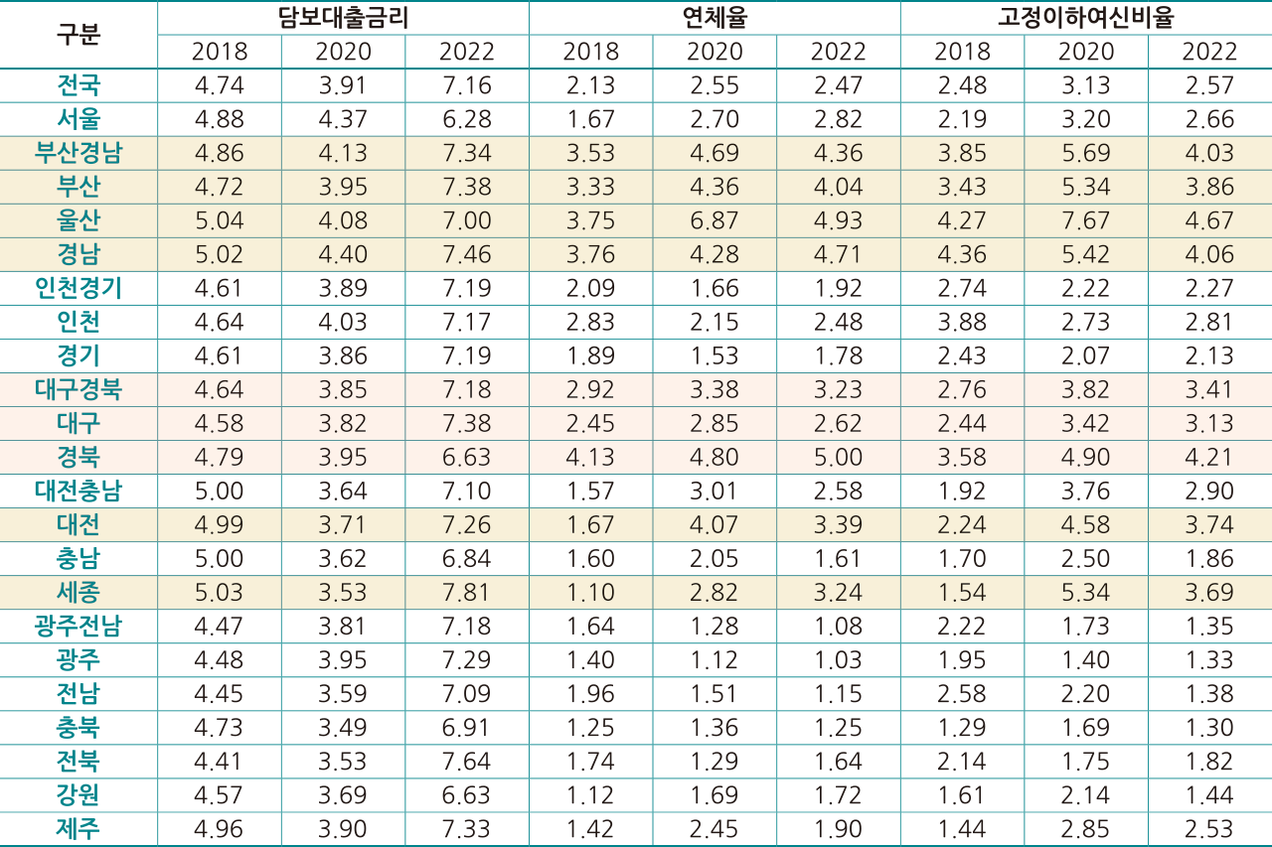Viewport: 1272px width, 847px height.
Task: Select the 전국 row label
Action: click(79, 85)
